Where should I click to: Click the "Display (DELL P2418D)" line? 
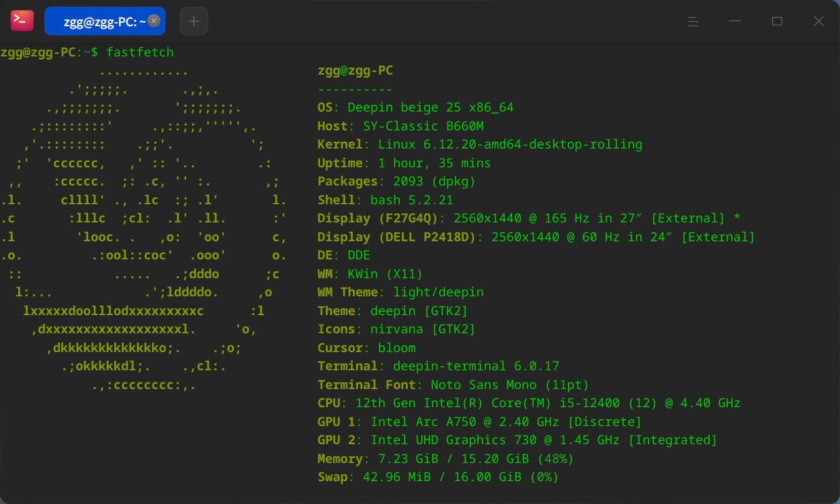point(536,237)
